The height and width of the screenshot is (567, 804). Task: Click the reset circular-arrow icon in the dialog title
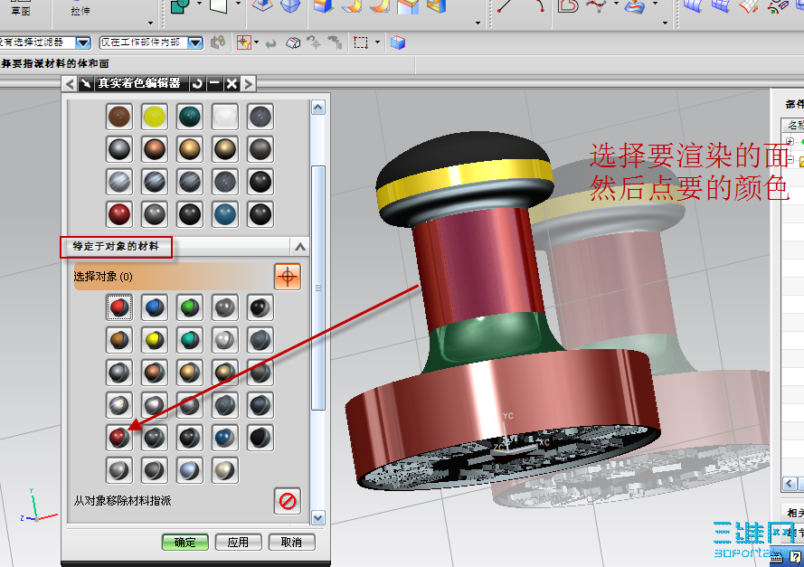click(x=197, y=83)
